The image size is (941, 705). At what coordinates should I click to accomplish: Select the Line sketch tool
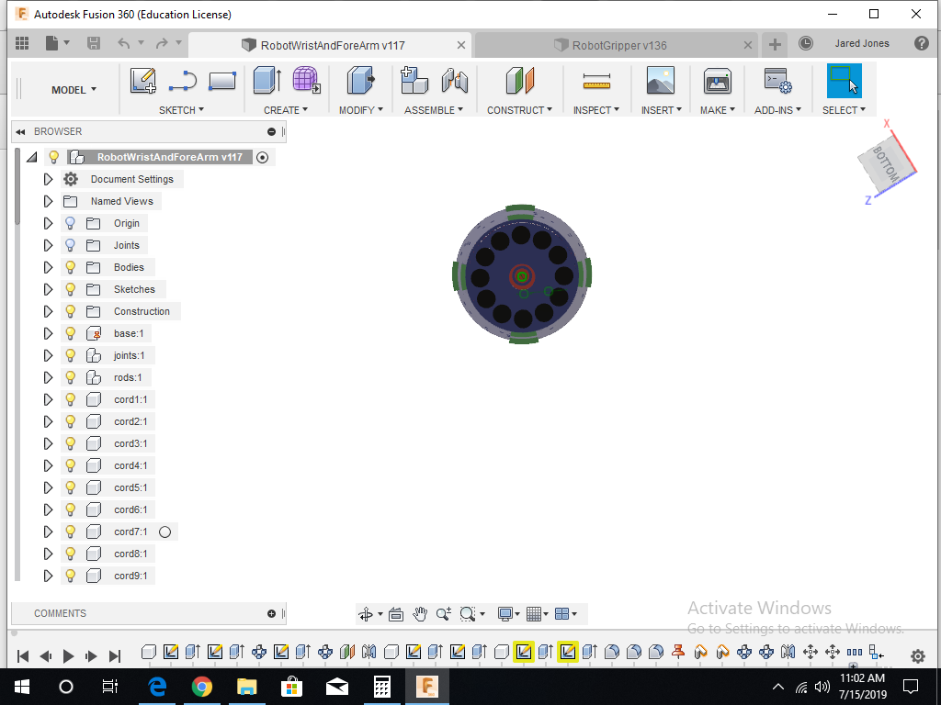tap(183, 81)
